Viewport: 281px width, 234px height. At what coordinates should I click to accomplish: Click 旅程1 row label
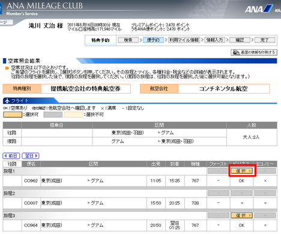click(9, 171)
